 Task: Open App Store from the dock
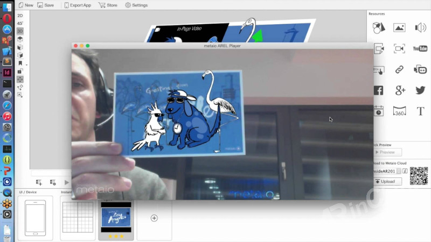pyautogui.click(x=7, y=29)
